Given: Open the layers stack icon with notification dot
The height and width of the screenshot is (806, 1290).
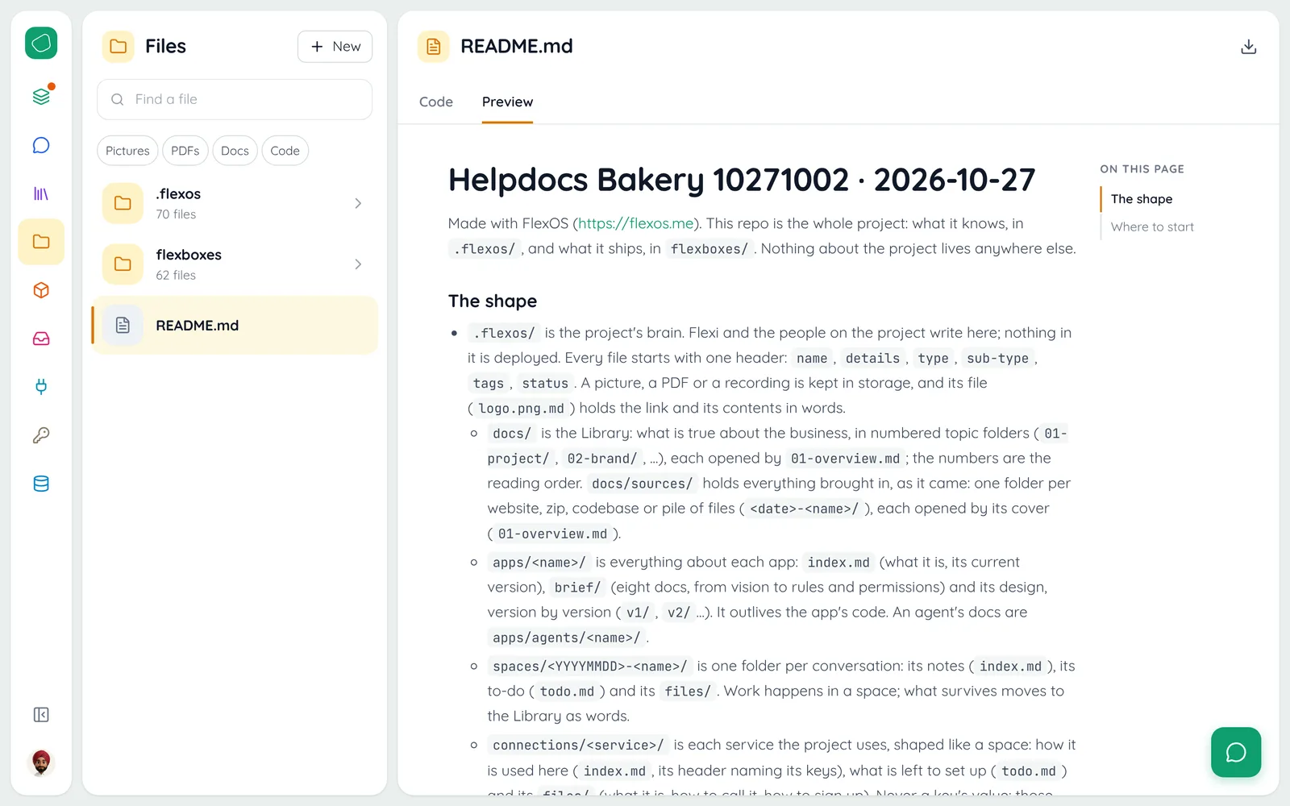Looking at the screenshot, I should point(41,97).
